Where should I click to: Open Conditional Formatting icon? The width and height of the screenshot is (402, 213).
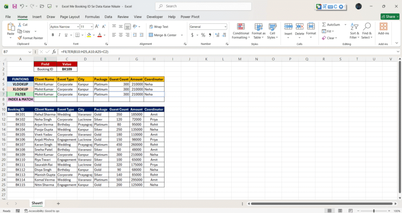[241, 27]
